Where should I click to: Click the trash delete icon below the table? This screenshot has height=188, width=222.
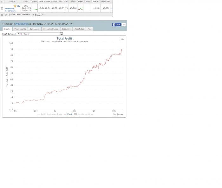[x=2, y=15]
